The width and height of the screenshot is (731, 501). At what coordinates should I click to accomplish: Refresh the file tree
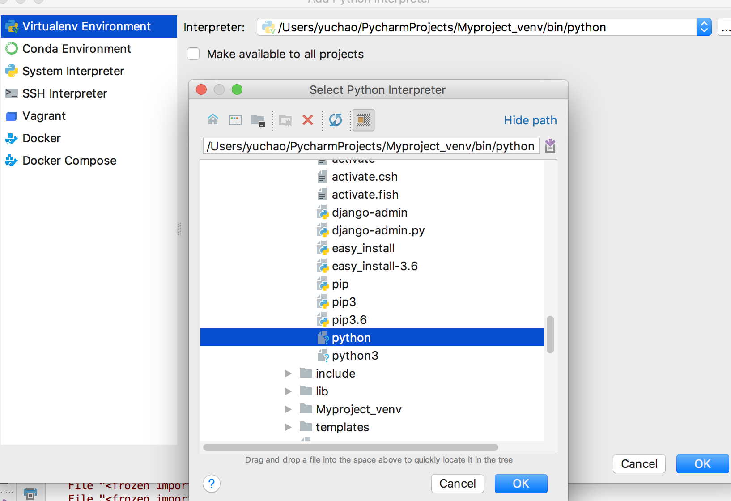[x=336, y=120]
